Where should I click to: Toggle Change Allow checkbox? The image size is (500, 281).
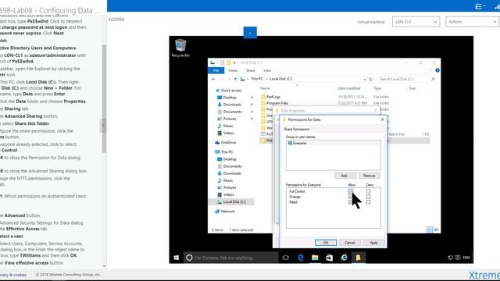(351, 197)
